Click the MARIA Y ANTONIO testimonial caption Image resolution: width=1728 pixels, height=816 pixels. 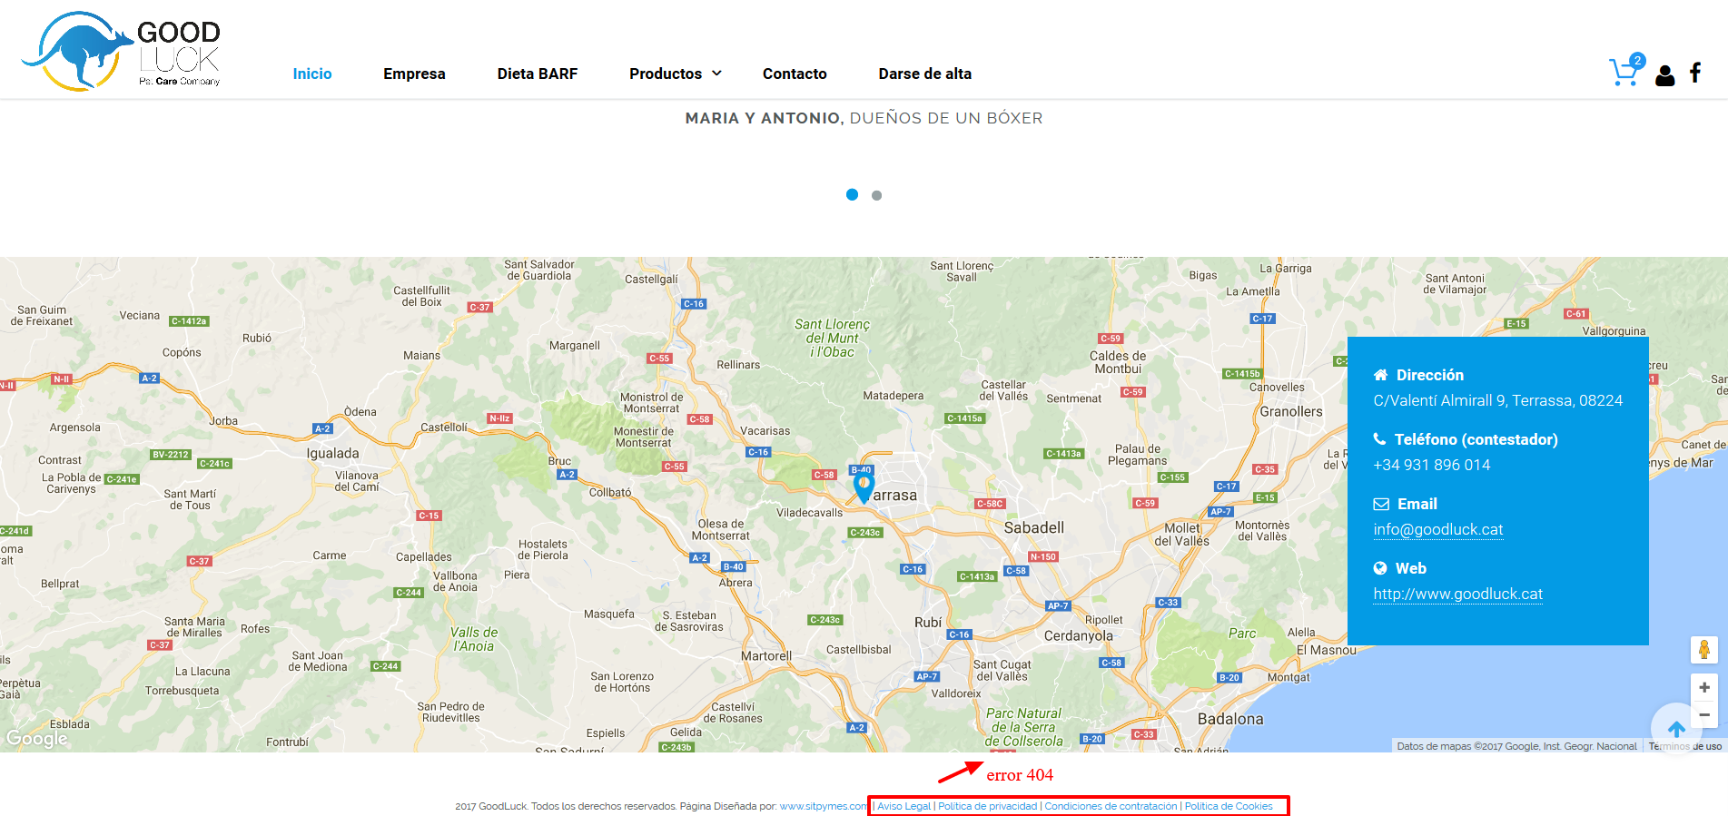point(864,118)
